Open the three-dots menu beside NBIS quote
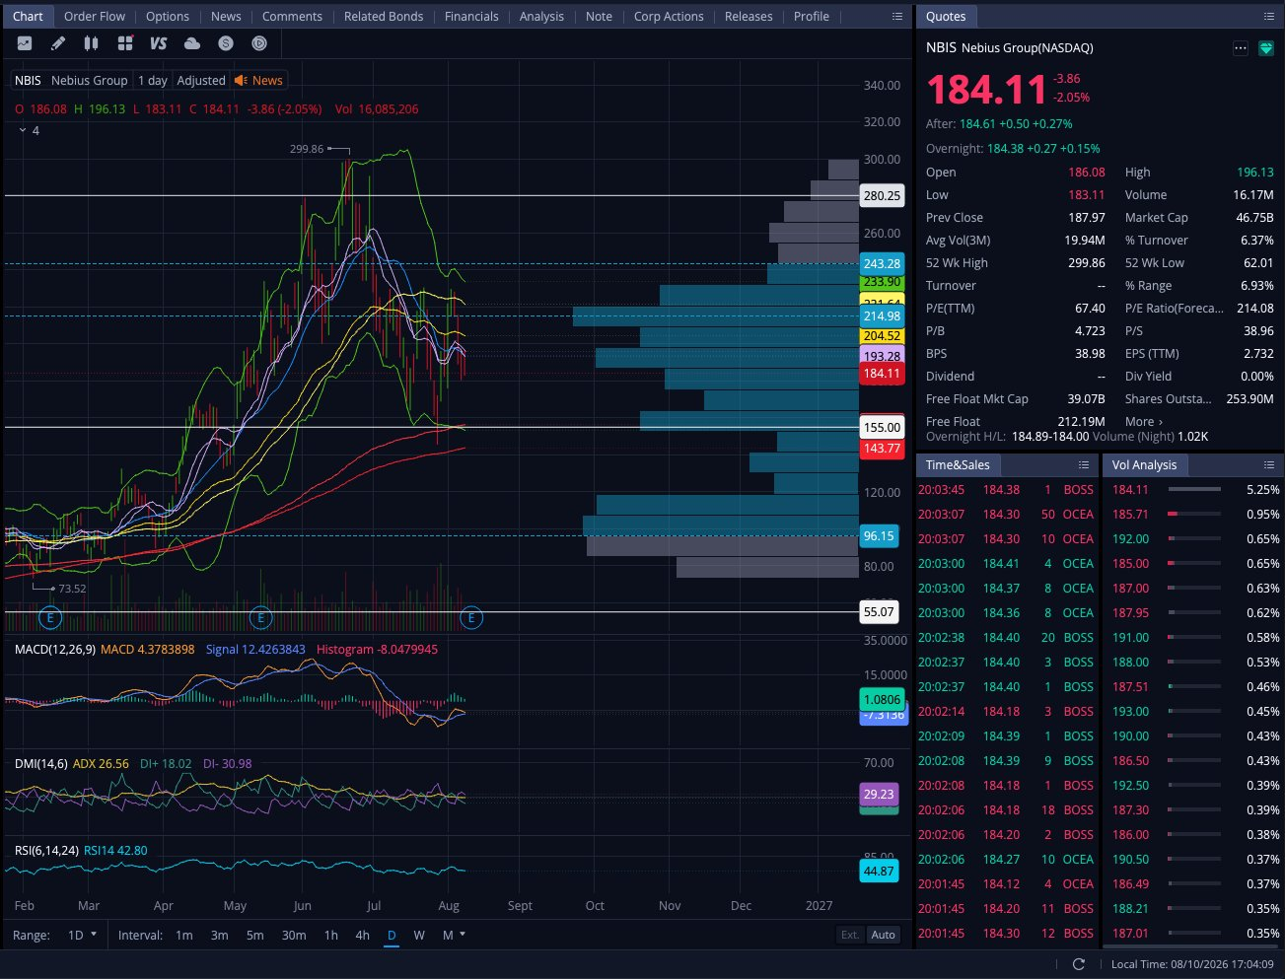Image resolution: width=1285 pixels, height=979 pixels. pyautogui.click(x=1241, y=48)
